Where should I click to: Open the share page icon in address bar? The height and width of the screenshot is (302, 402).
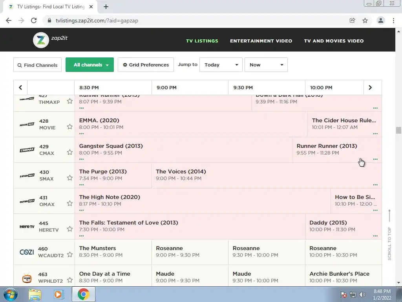[x=352, y=20]
